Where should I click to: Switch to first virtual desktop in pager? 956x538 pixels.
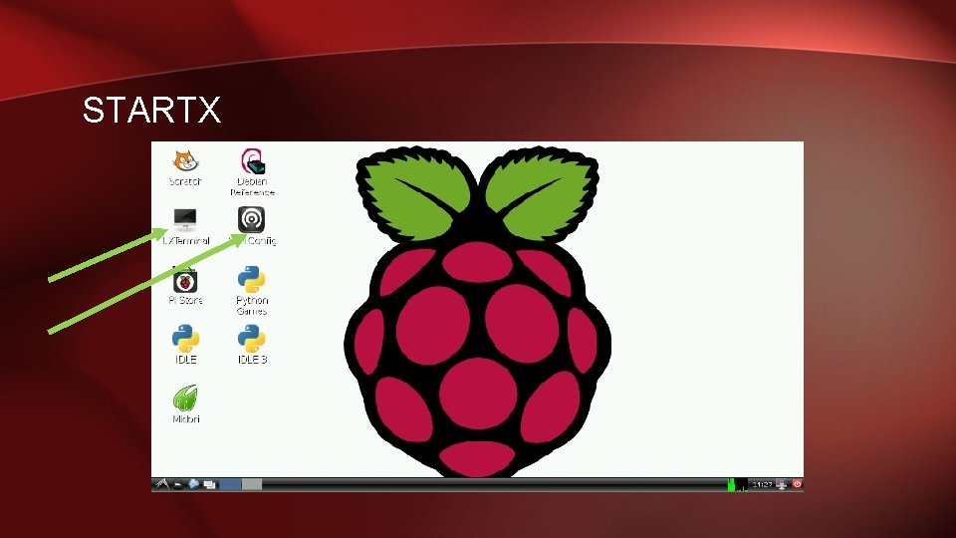pos(230,484)
